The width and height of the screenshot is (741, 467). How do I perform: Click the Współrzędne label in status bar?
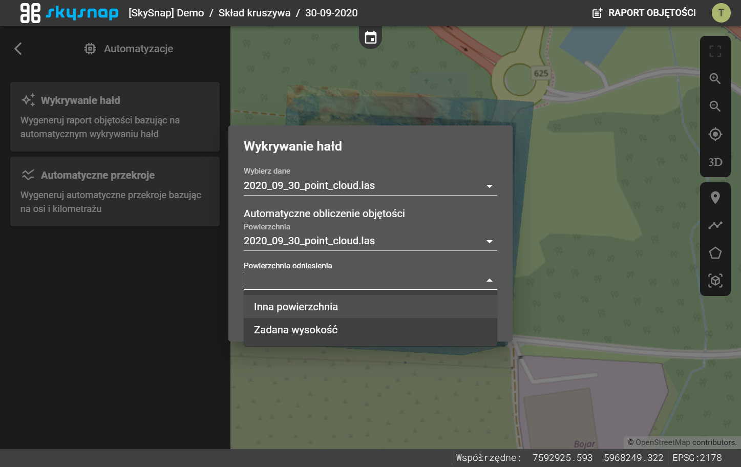click(x=489, y=458)
